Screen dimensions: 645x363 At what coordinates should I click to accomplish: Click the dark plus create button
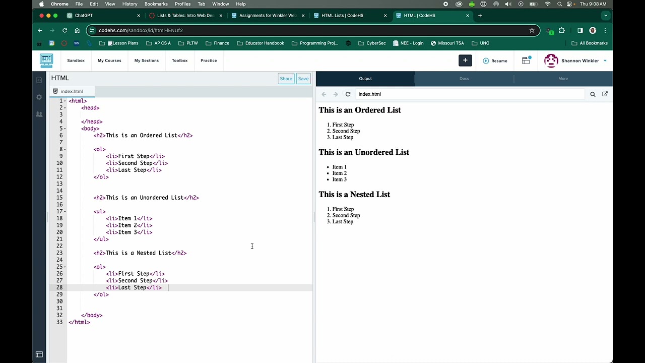(465, 60)
